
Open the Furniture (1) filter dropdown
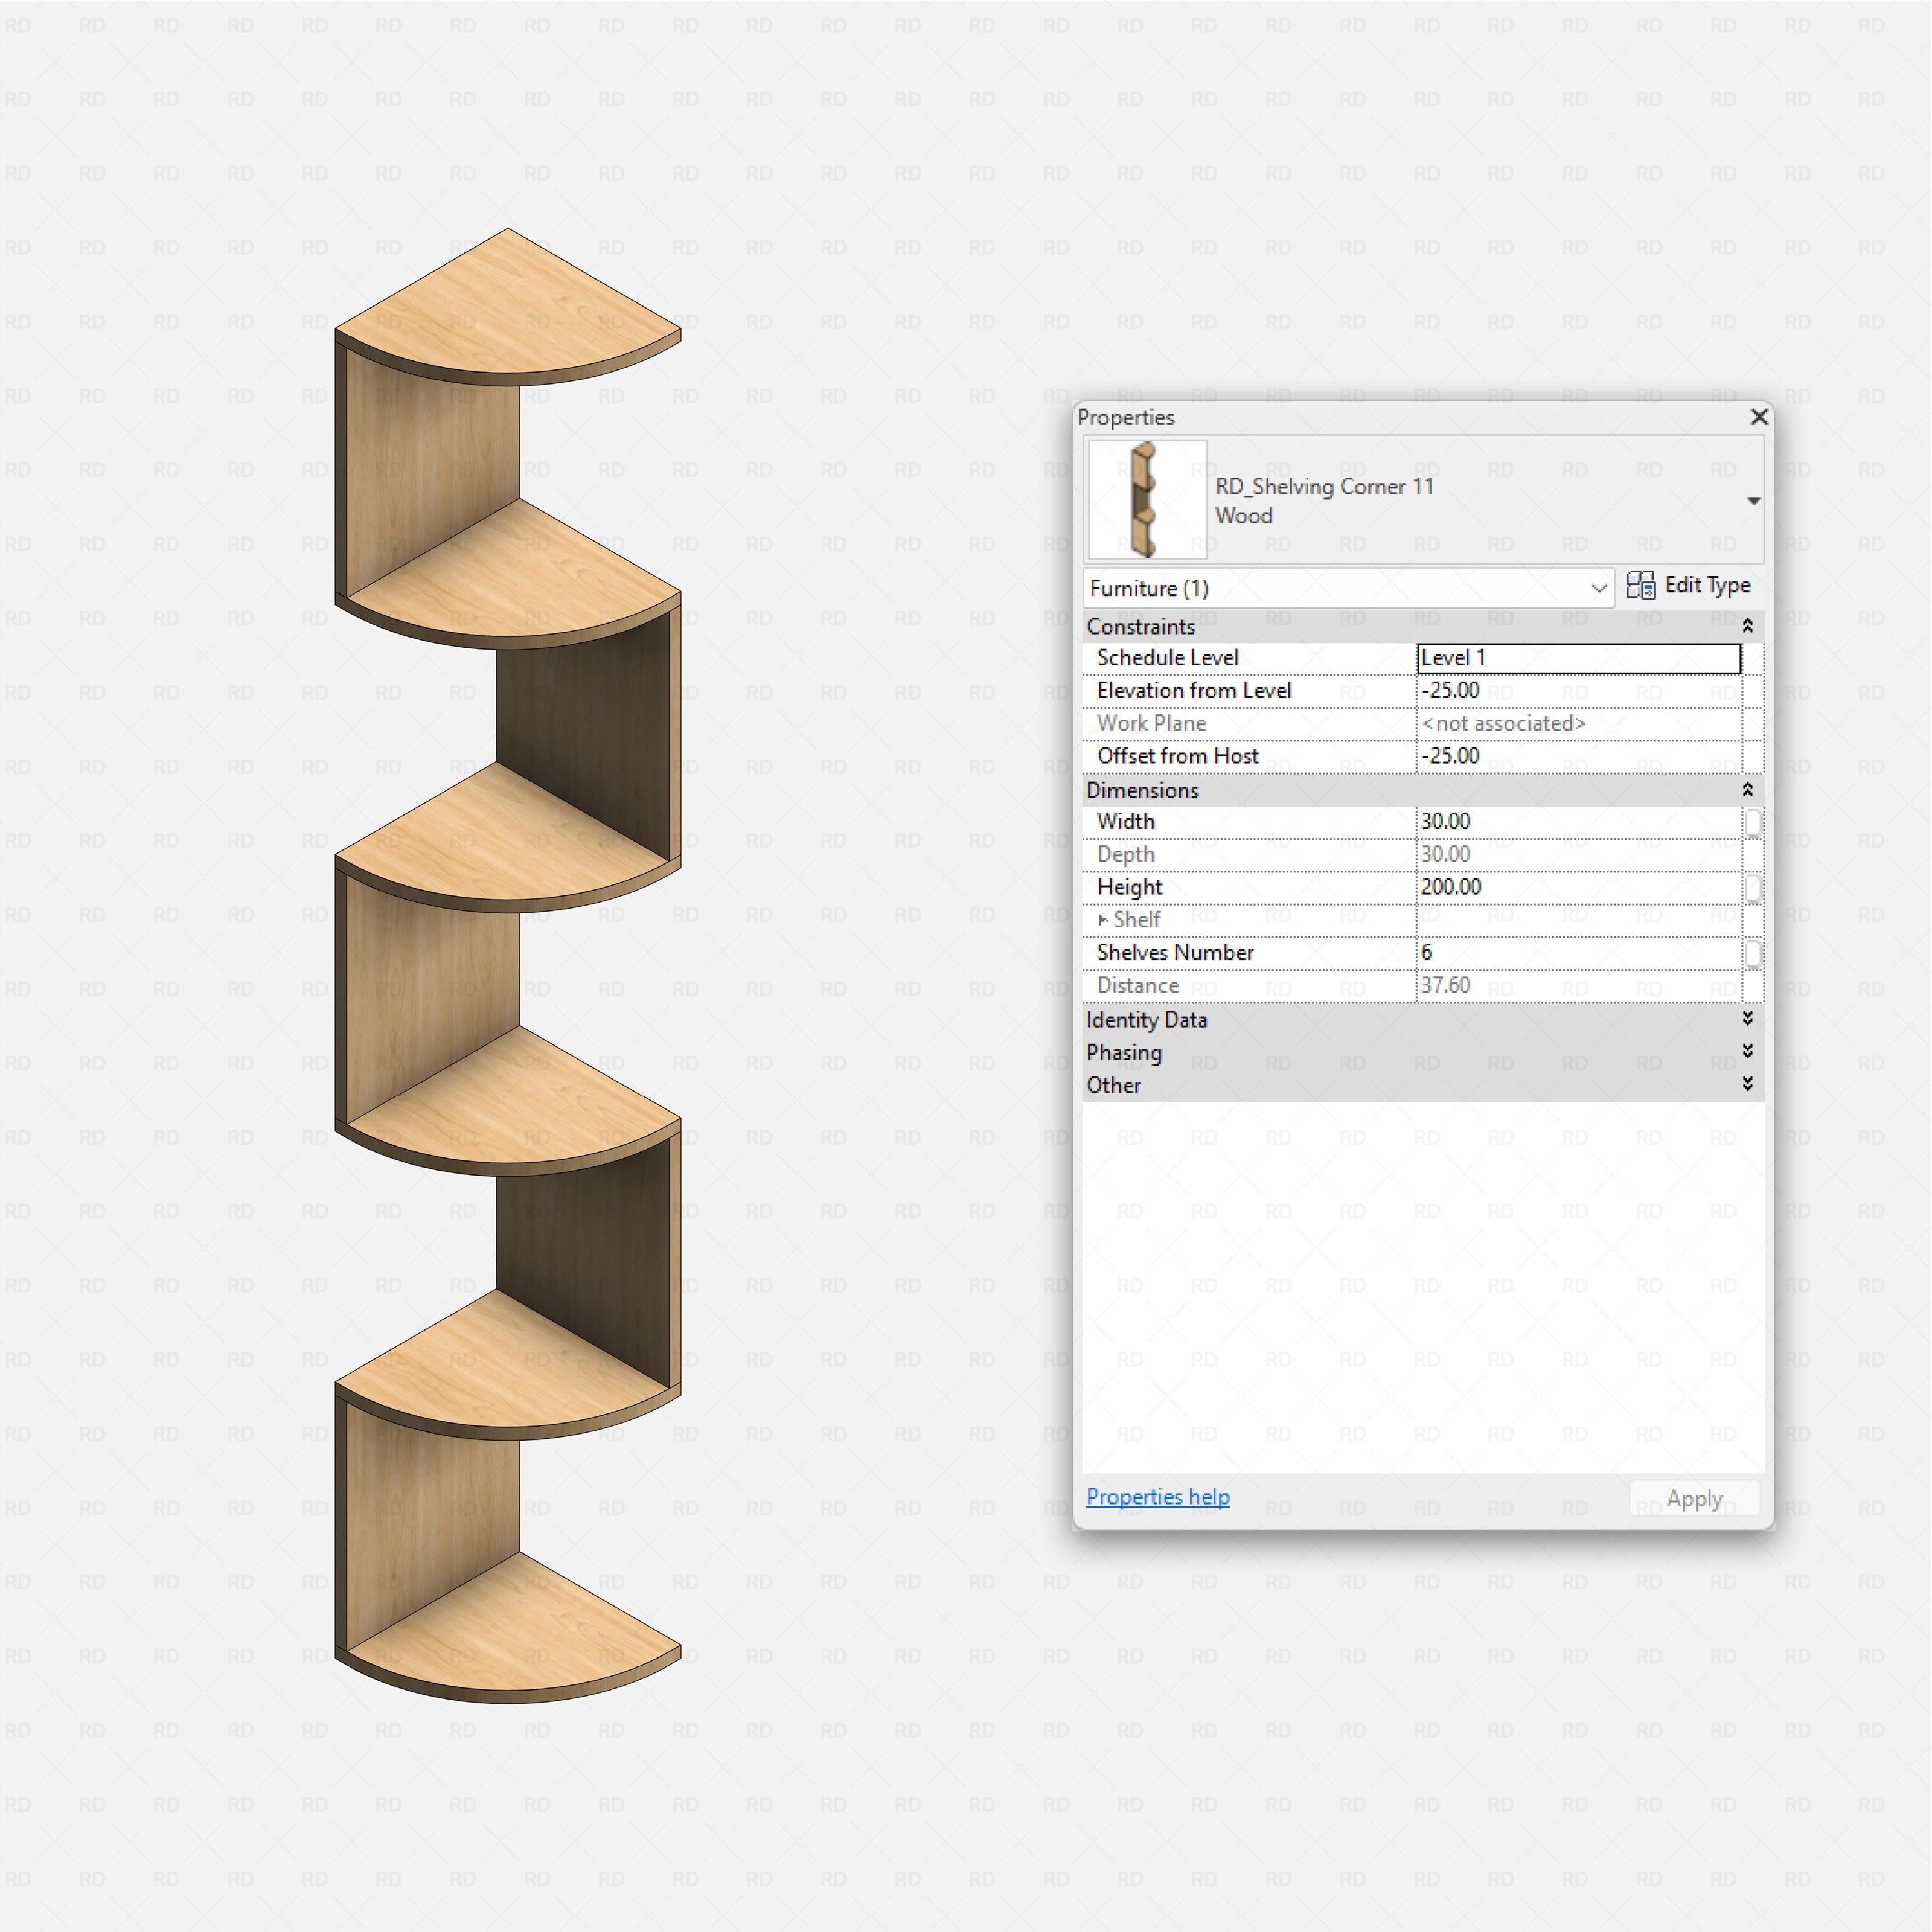point(1600,588)
